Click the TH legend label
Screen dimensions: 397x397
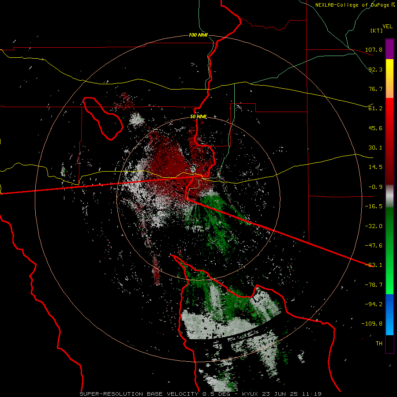[379, 344]
